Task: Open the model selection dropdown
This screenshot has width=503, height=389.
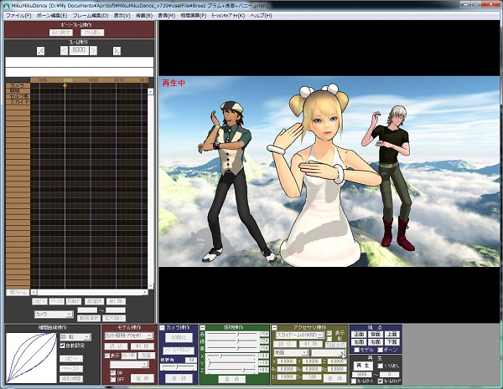Action: click(x=129, y=335)
